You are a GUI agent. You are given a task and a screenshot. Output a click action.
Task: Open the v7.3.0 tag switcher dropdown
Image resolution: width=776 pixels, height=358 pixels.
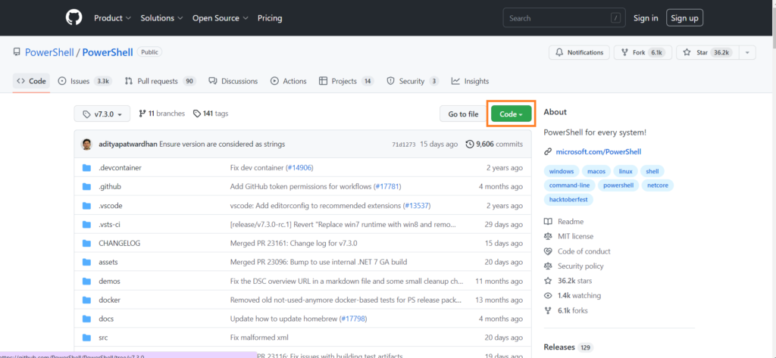click(x=102, y=114)
